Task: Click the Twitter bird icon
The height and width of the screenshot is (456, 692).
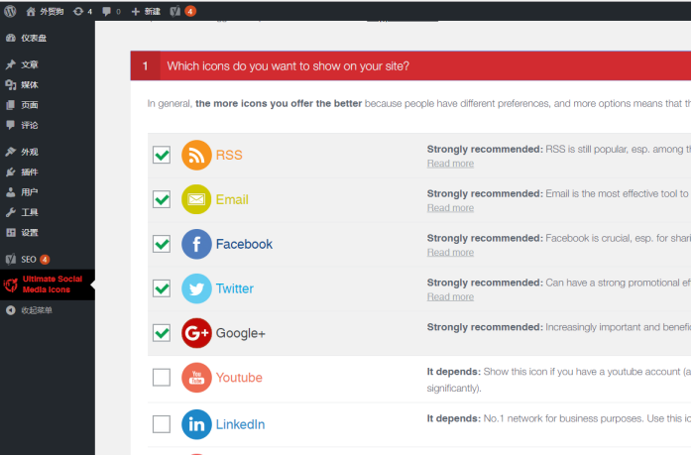Action: 196,288
